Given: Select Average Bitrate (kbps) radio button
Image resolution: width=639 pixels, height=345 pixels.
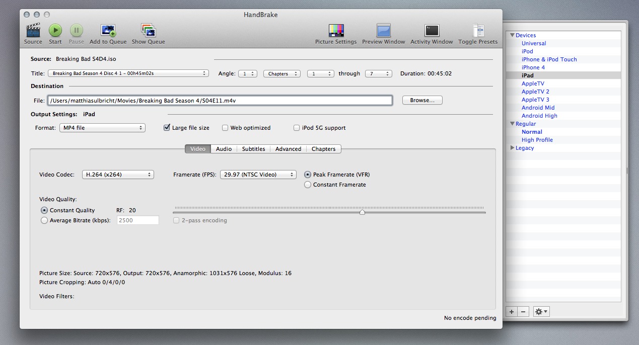Looking at the screenshot, I should click(x=44, y=220).
